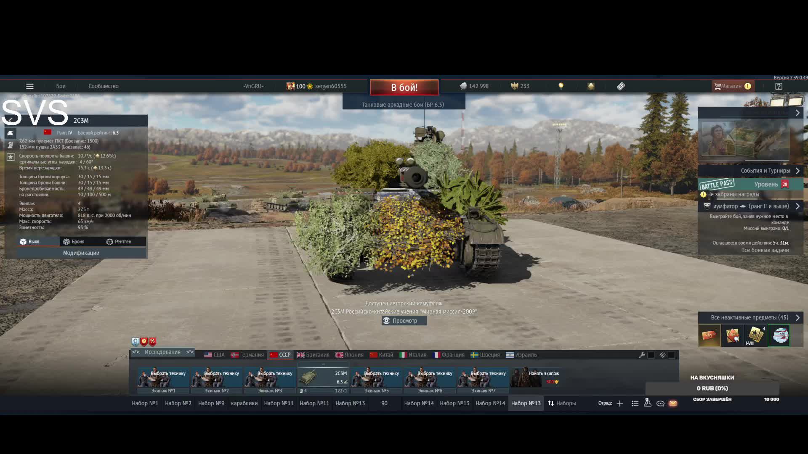The width and height of the screenshot is (808, 454).
Task: Select the Набор №1 preset tab
Action: click(x=145, y=403)
